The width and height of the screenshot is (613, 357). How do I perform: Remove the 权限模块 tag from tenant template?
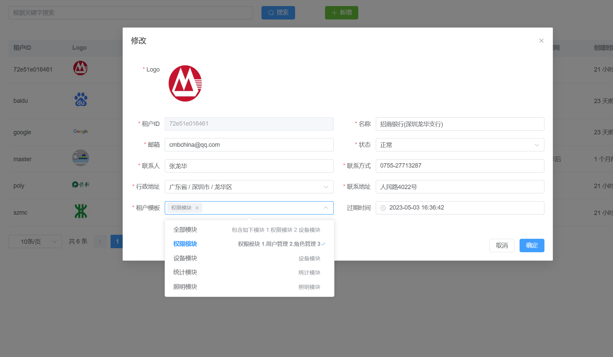[197, 208]
